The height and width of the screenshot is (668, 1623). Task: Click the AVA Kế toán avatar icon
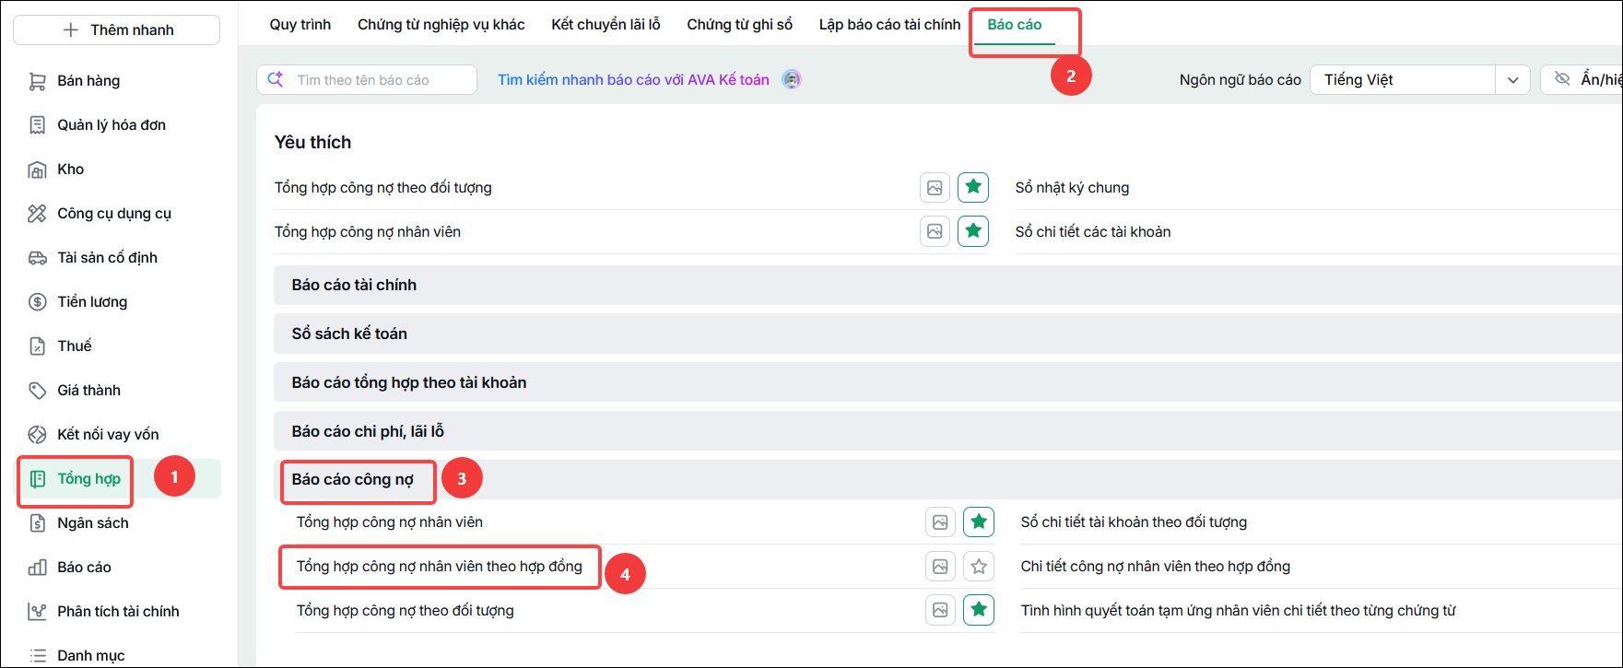tap(792, 79)
